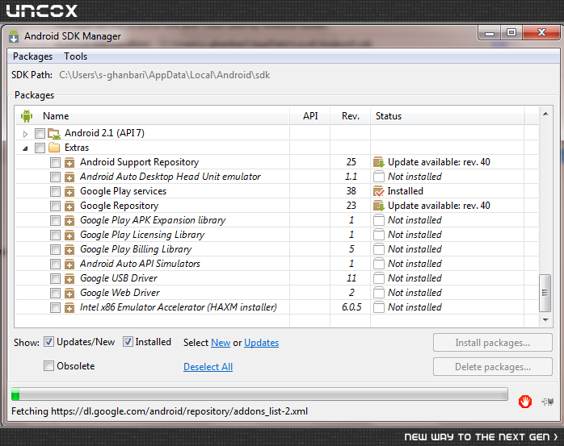Viewport: 564px width, 446px height.
Task: Click package icon of Google Play APK Expansion
Action: [x=69, y=220]
